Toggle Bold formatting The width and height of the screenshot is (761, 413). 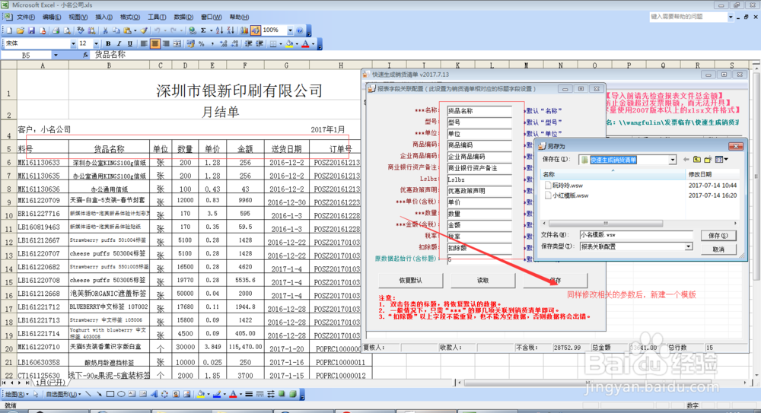[108, 43]
